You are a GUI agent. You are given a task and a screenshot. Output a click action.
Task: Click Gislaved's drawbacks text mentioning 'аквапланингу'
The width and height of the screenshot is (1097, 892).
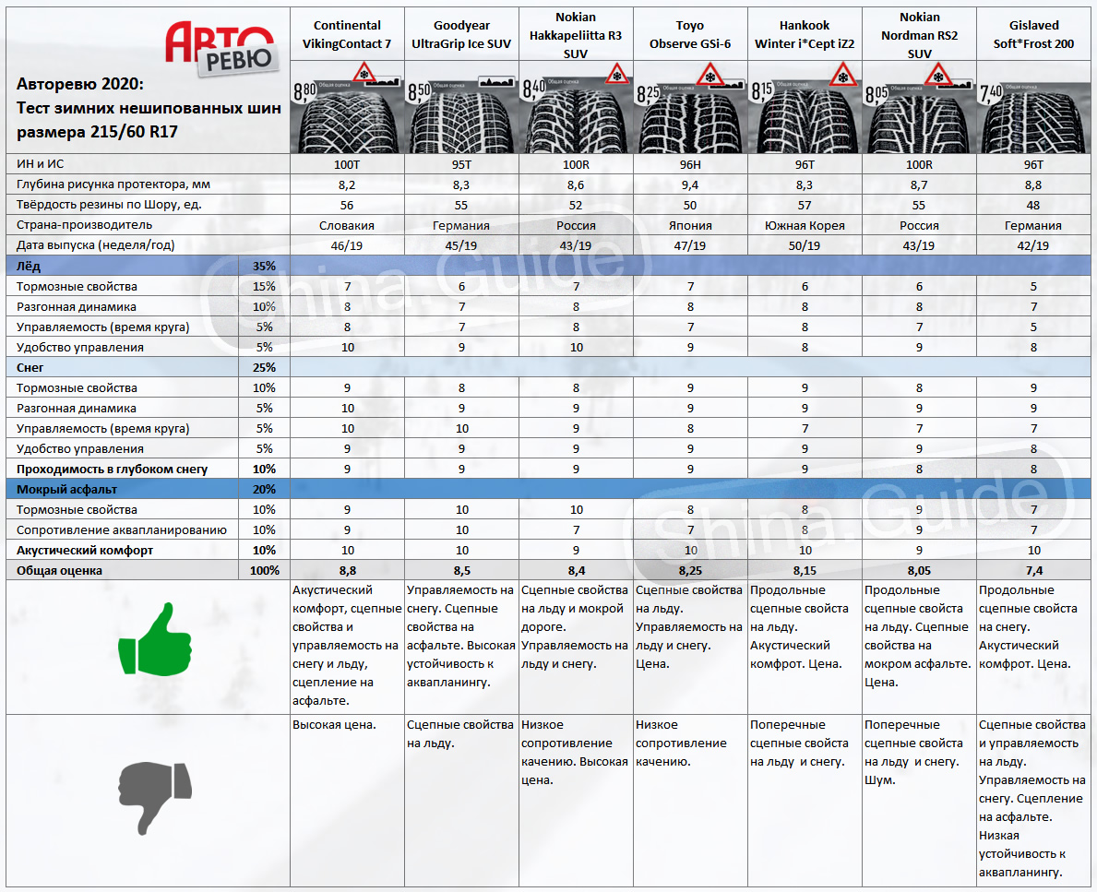pos(1032,798)
